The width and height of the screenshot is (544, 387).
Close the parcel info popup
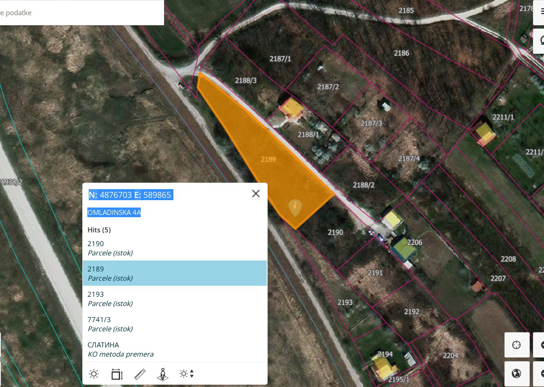pyautogui.click(x=256, y=194)
